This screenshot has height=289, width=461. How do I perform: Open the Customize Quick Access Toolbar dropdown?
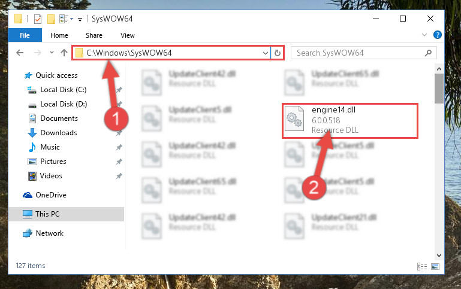pos(80,20)
